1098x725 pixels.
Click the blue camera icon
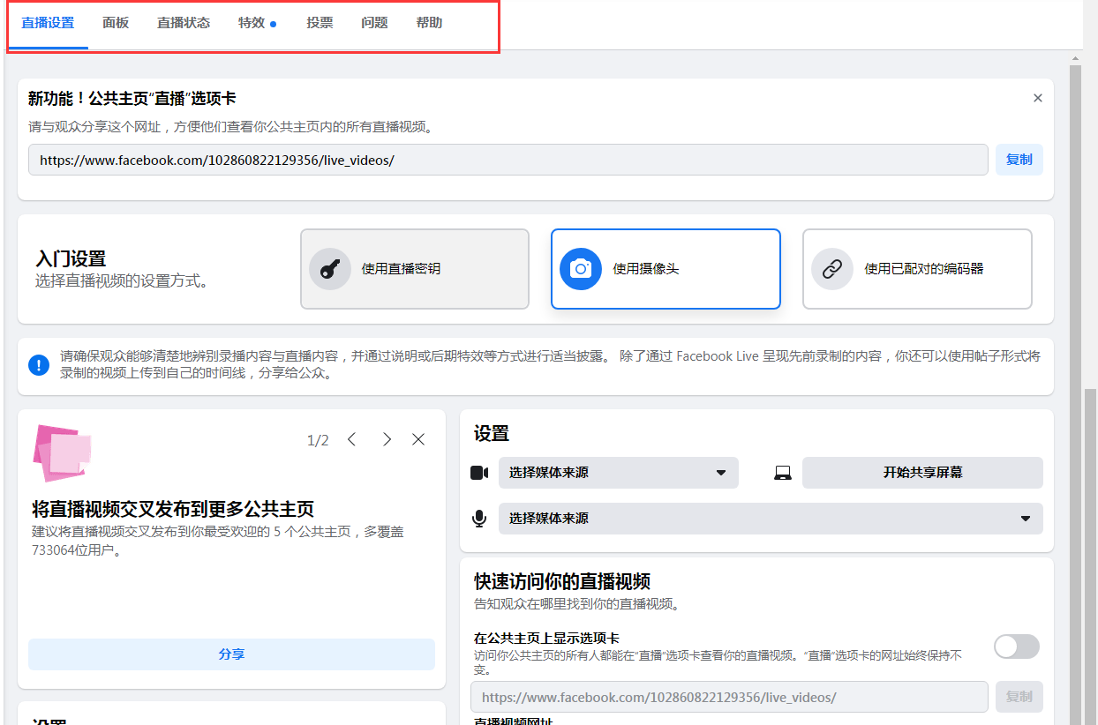(x=581, y=269)
